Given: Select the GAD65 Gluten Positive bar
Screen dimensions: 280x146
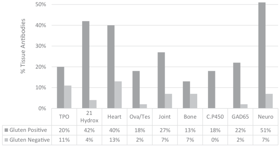Looking at the screenshot, I should click(x=236, y=86).
